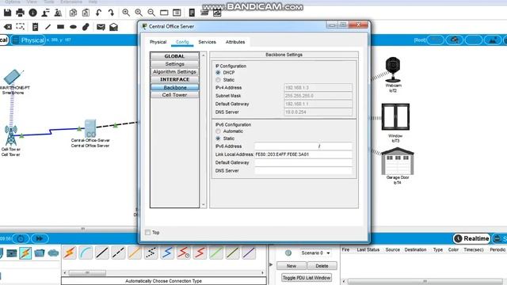Click the IPv6 Default Gateway field
The height and width of the screenshot is (285, 507).
[x=303, y=162]
